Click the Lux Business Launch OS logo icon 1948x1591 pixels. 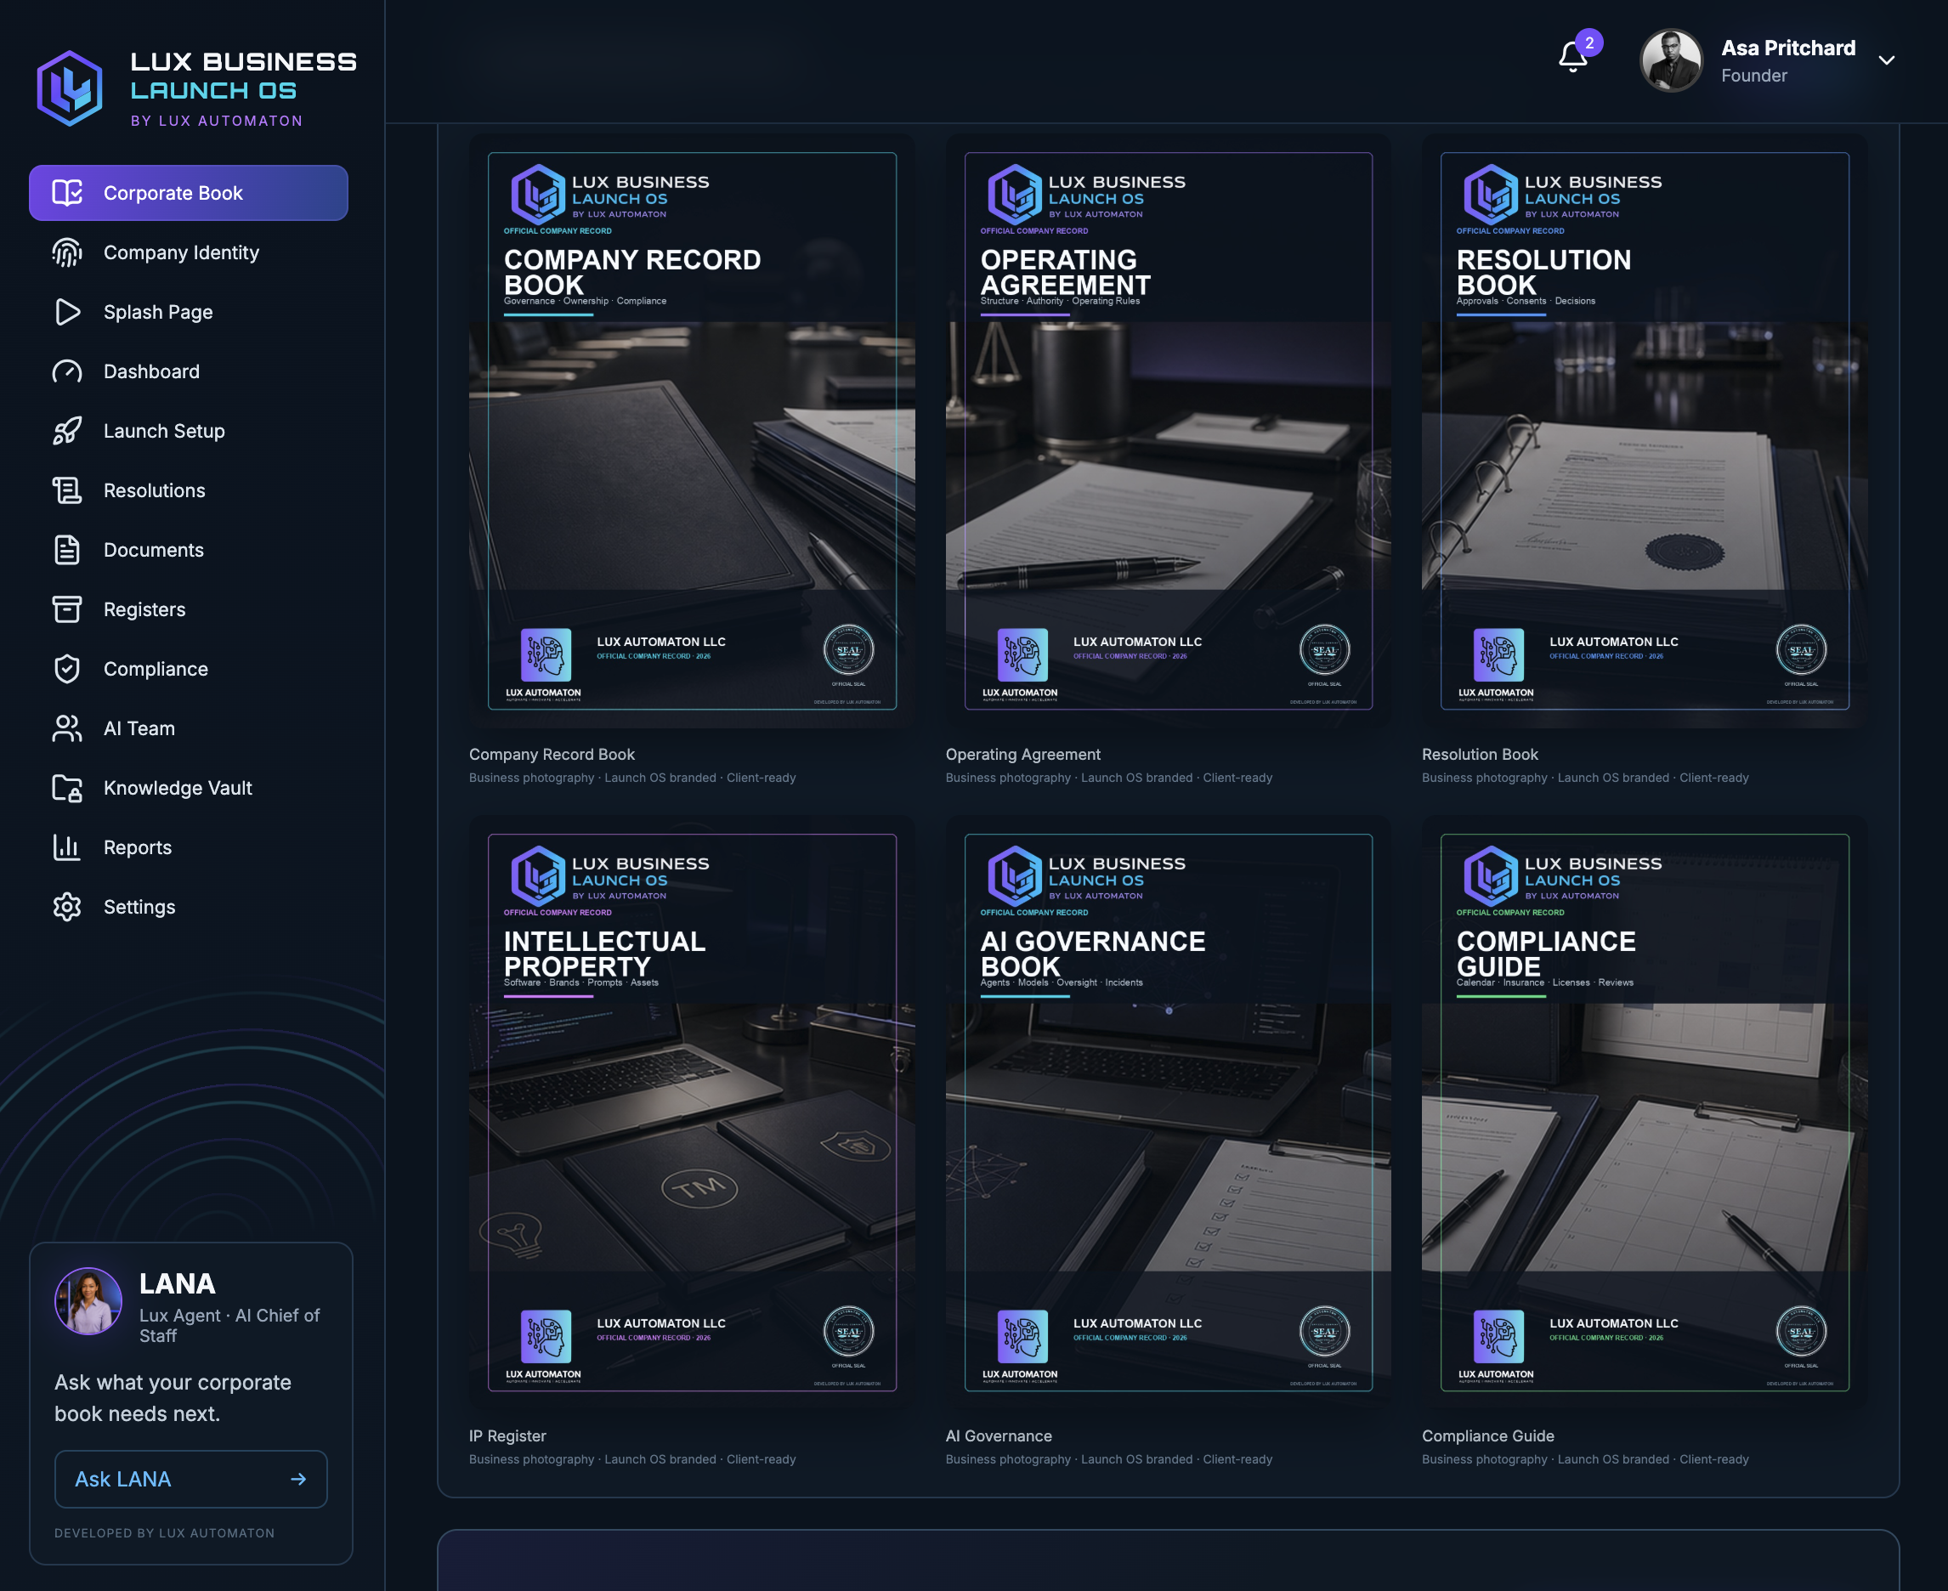[x=70, y=88]
